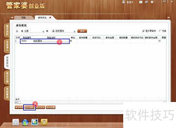
Task: Open the blue document dock icon
Action: pyautogui.click(x=34, y=122)
